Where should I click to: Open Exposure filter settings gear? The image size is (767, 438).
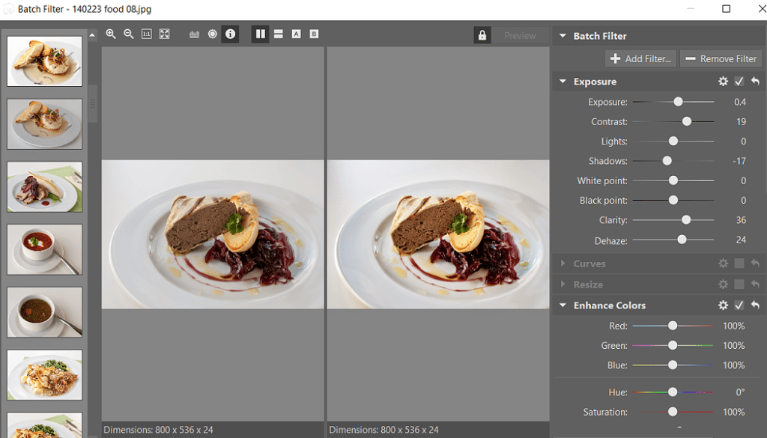[723, 81]
